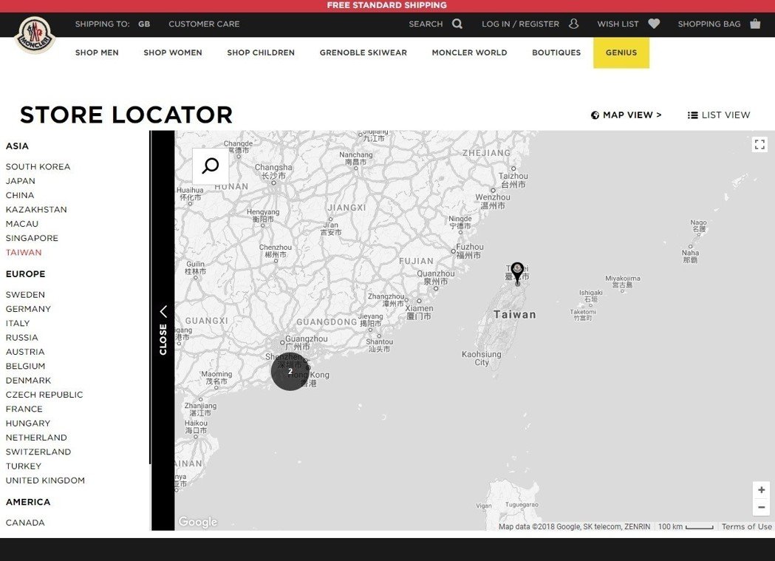
Task: Click the user account silhouette icon
Action: coord(573,24)
